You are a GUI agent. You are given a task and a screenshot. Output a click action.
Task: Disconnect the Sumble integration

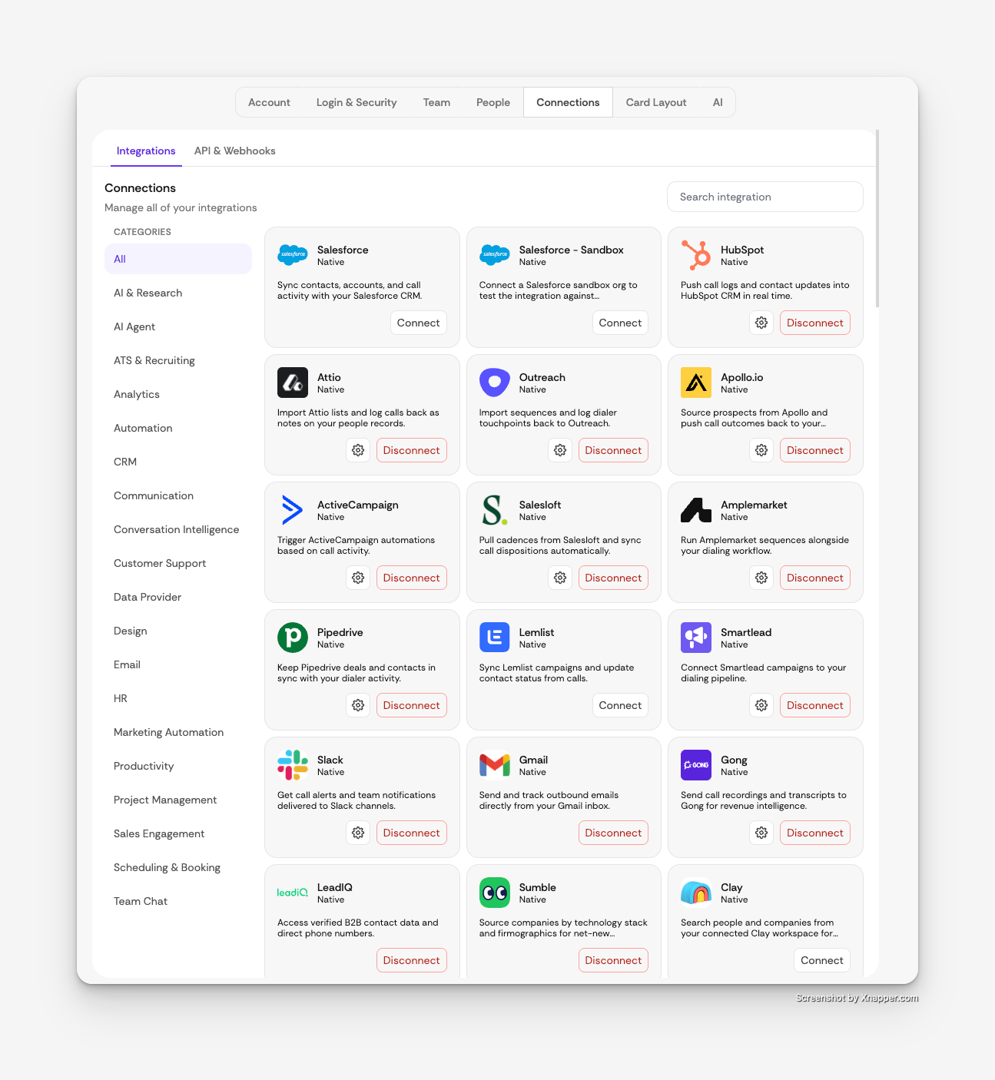click(x=613, y=960)
